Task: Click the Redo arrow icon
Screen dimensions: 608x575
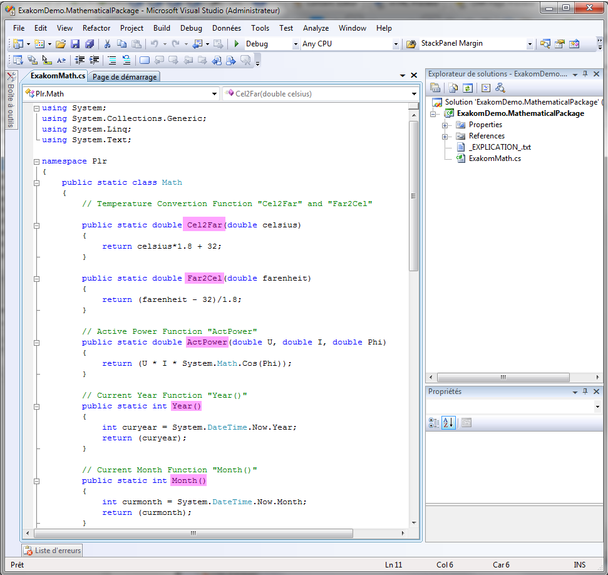Action: (176, 44)
